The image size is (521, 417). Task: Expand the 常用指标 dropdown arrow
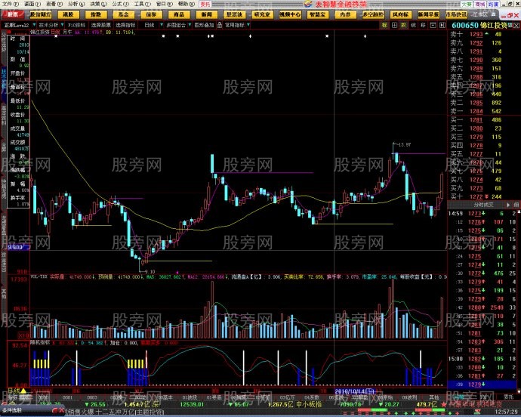(248, 25)
